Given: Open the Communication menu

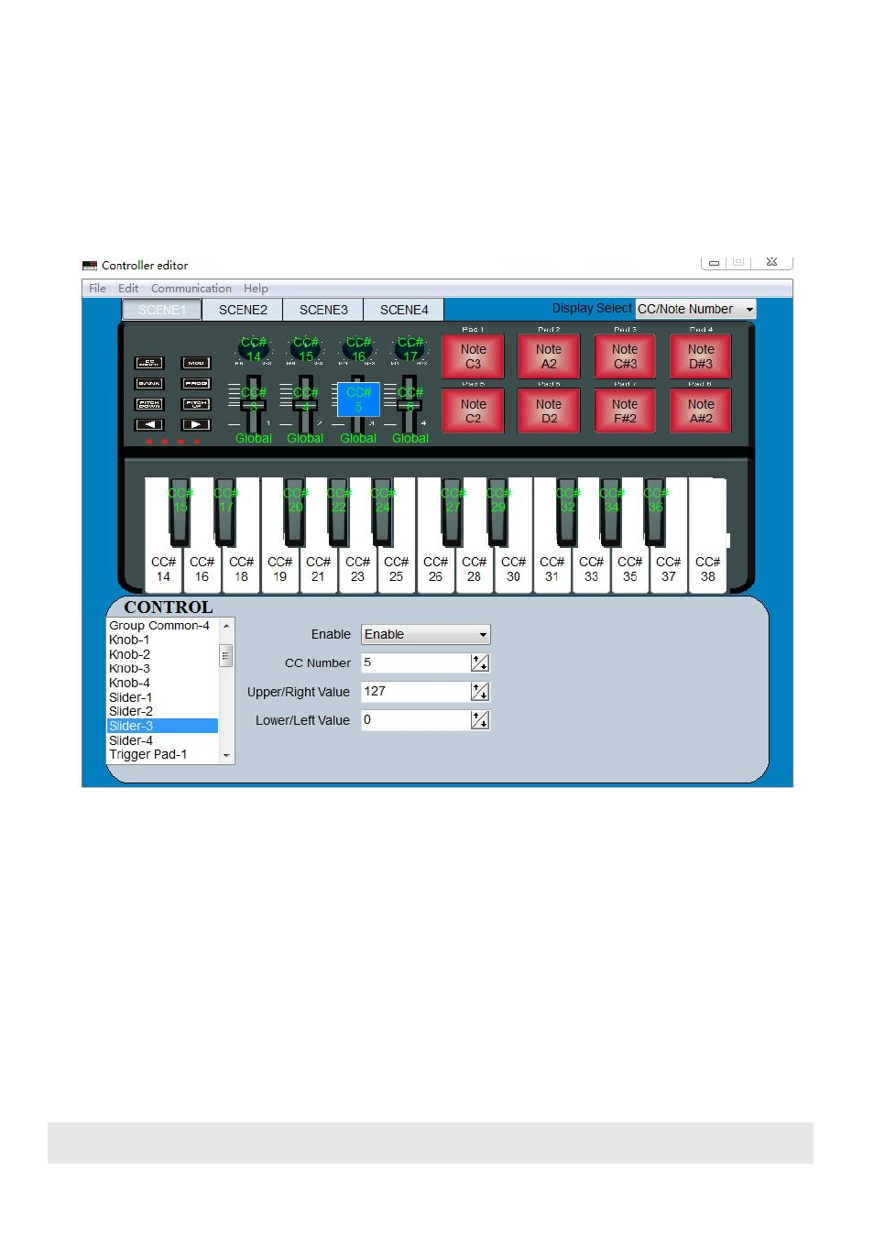Looking at the screenshot, I should (191, 288).
